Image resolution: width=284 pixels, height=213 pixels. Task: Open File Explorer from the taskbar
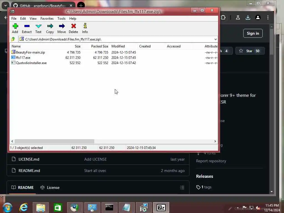[41, 207]
